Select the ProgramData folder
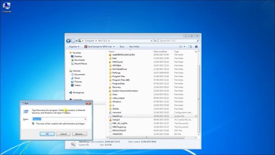Image resolution: width=275 pixels, height=155 pixels. 119,84
